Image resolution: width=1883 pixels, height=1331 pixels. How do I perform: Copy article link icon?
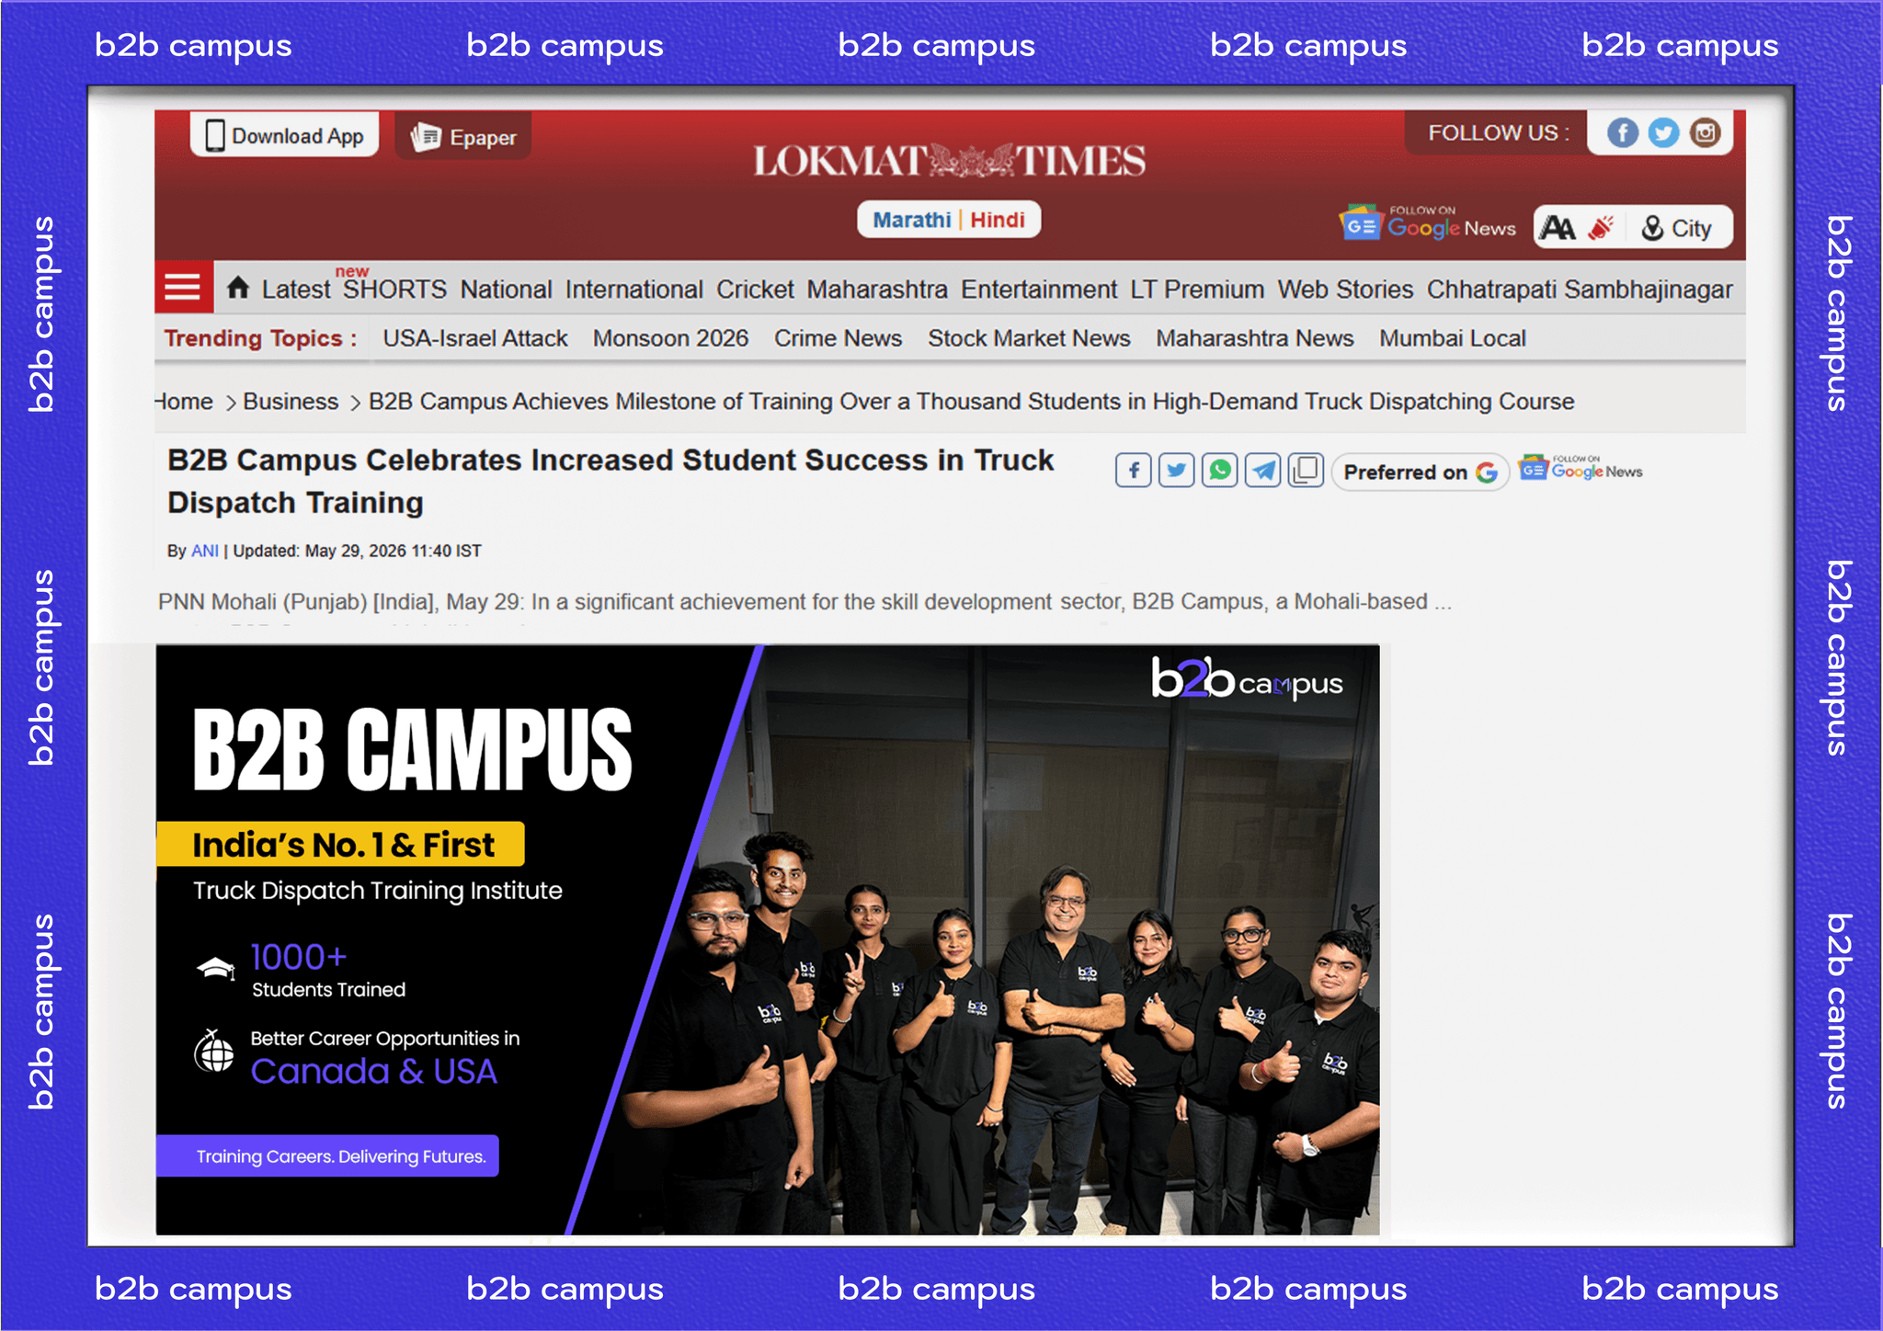coord(1306,471)
